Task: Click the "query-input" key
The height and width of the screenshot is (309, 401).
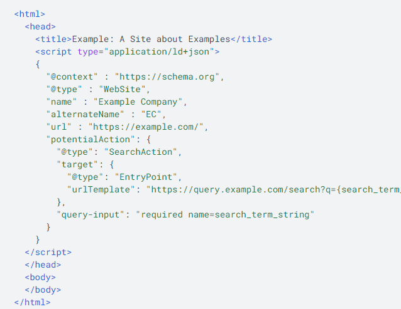Action: coord(90,215)
